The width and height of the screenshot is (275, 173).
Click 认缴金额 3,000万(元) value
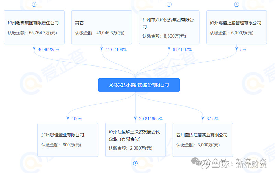pyautogui.click(x=198, y=145)
